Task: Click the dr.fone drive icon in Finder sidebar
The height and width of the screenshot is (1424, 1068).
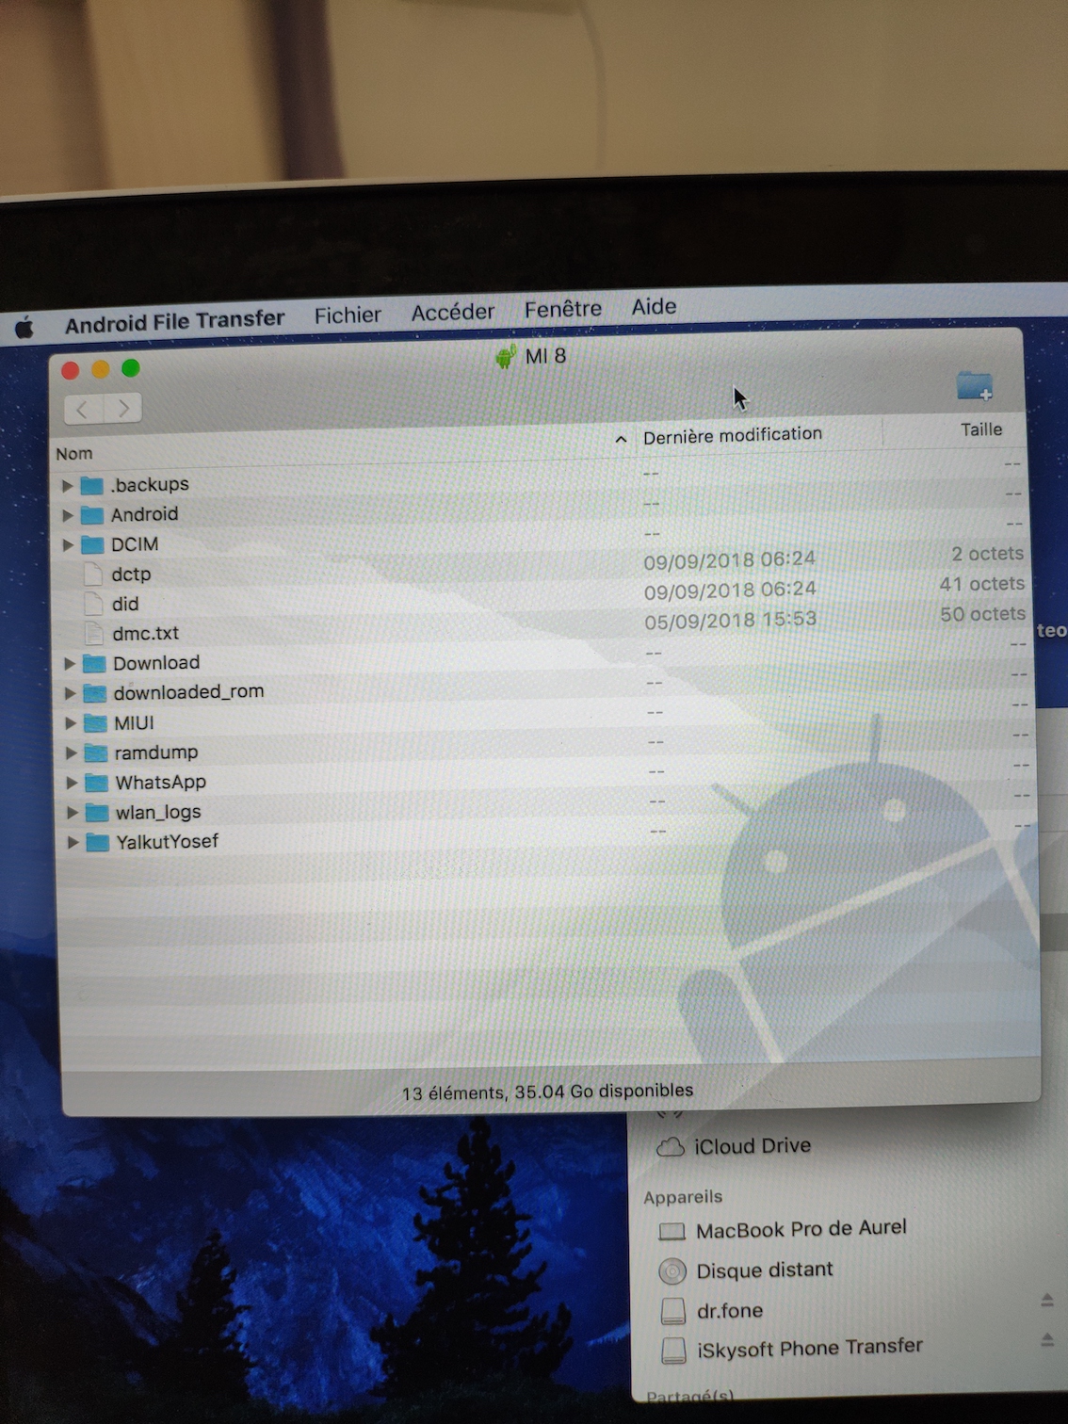Action: click(673, 1312)
